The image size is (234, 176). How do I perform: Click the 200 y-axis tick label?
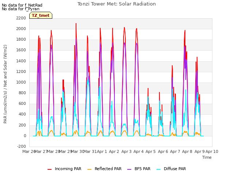tap(22, 125)
